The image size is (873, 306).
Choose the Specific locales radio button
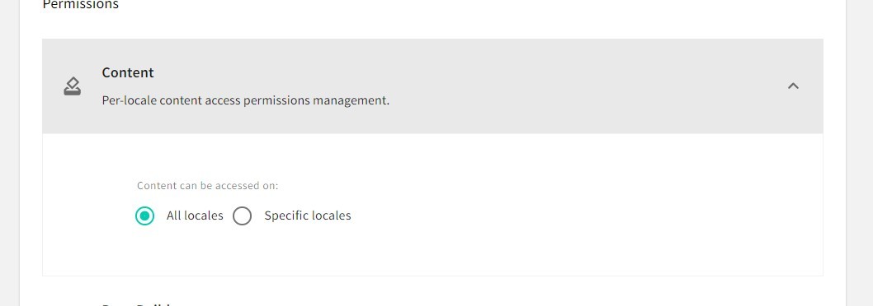[243, 216]
